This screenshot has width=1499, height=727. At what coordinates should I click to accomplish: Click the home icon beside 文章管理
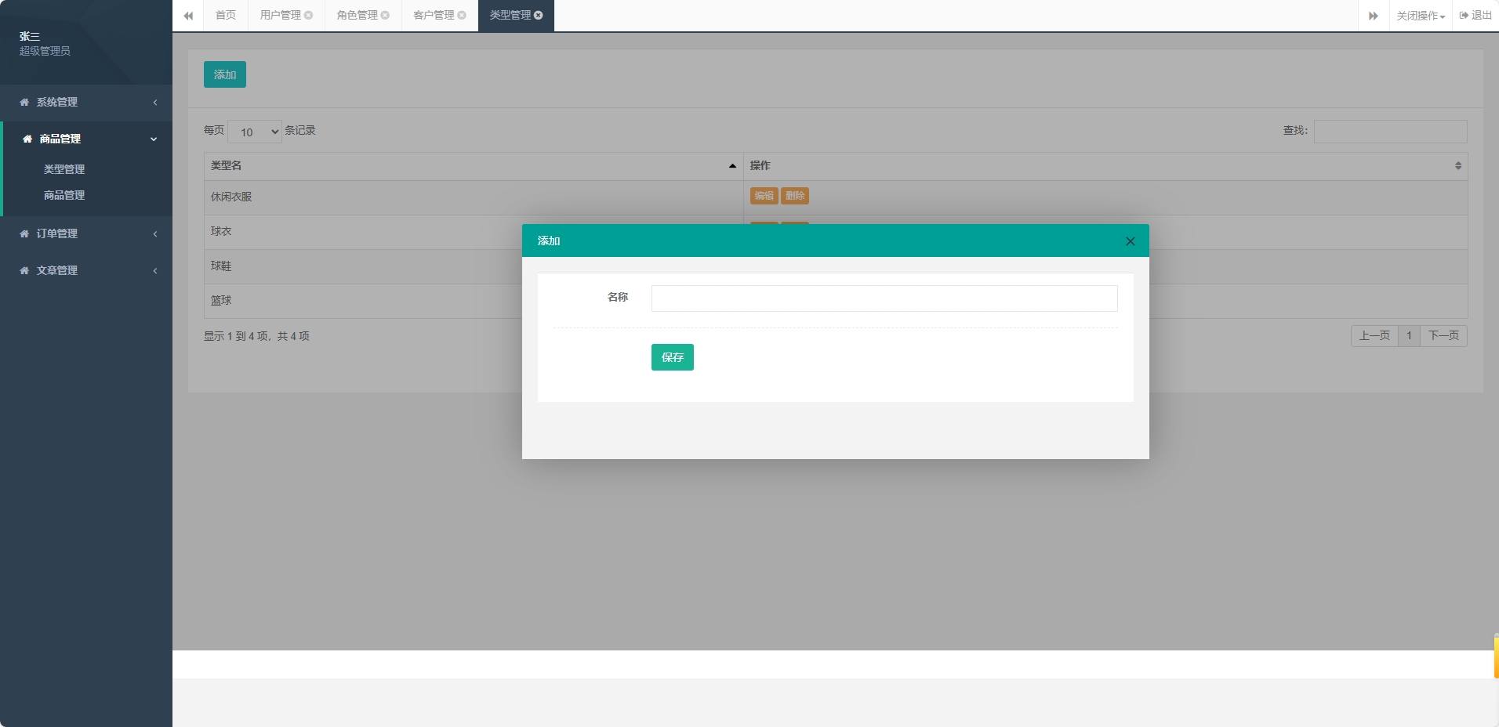tap(24, 271)
